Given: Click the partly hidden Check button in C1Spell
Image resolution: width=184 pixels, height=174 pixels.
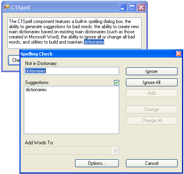Looking at the screenshot, I should [x=14, y=60].
